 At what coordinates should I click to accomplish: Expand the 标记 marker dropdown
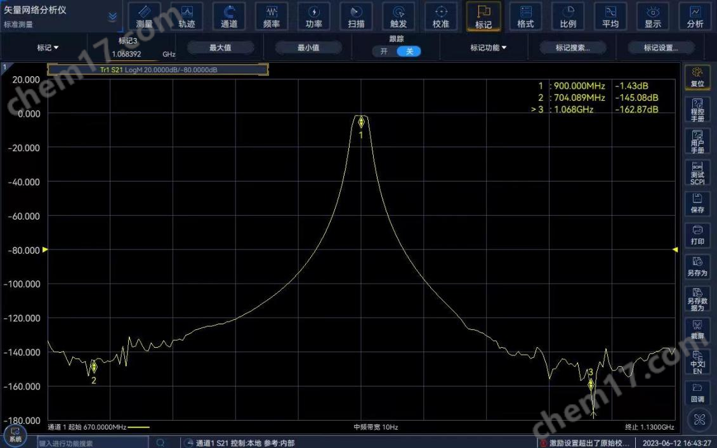point(48,48)
